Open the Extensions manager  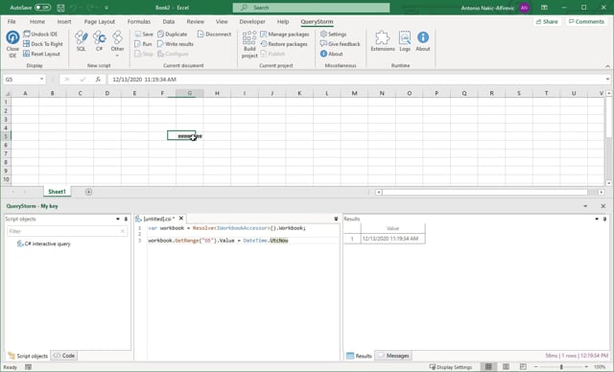tap(383, 41)
